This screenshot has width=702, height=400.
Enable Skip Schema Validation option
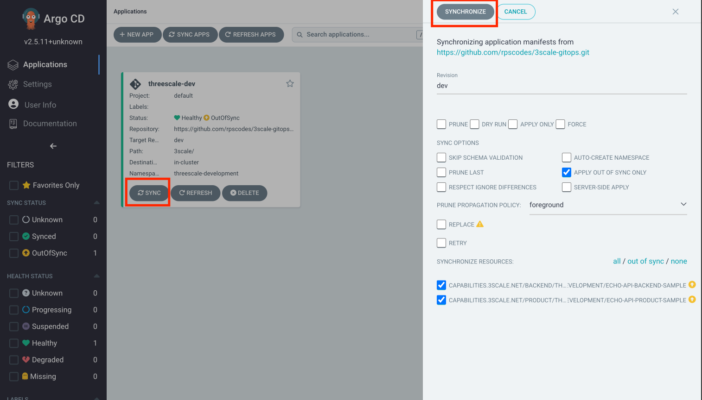coord(441,157)
